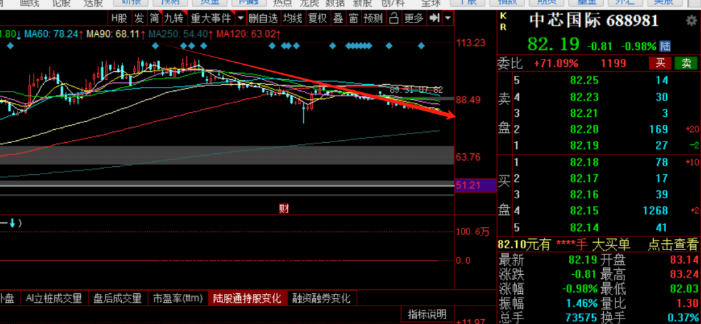The height and width of the screenshot is (324, 701).
Task: Switch to the 融资融券变化 tab
Action: pyautogui.click(x=320, y=298)
